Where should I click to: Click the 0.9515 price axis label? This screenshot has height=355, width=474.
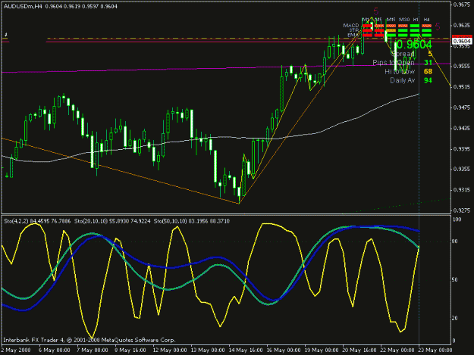click(463, 87)
